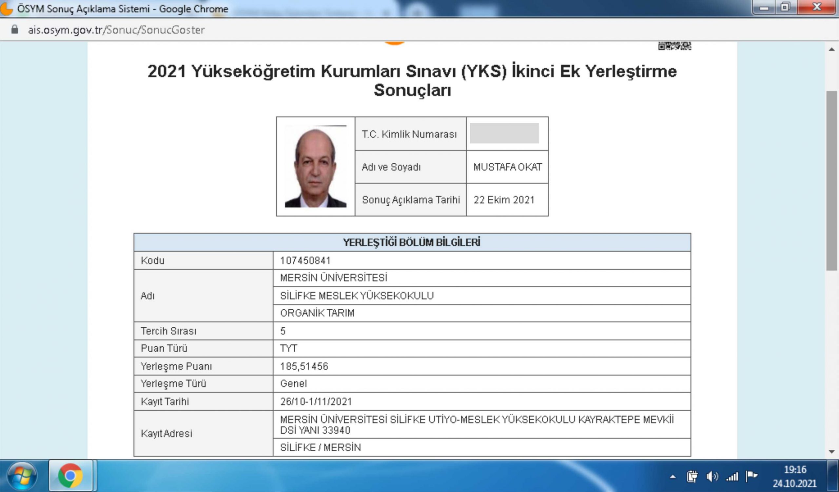Select the name text MUSTAFA OKAT
This screenshot has width=839, height=492.
[x=507, y=167]
